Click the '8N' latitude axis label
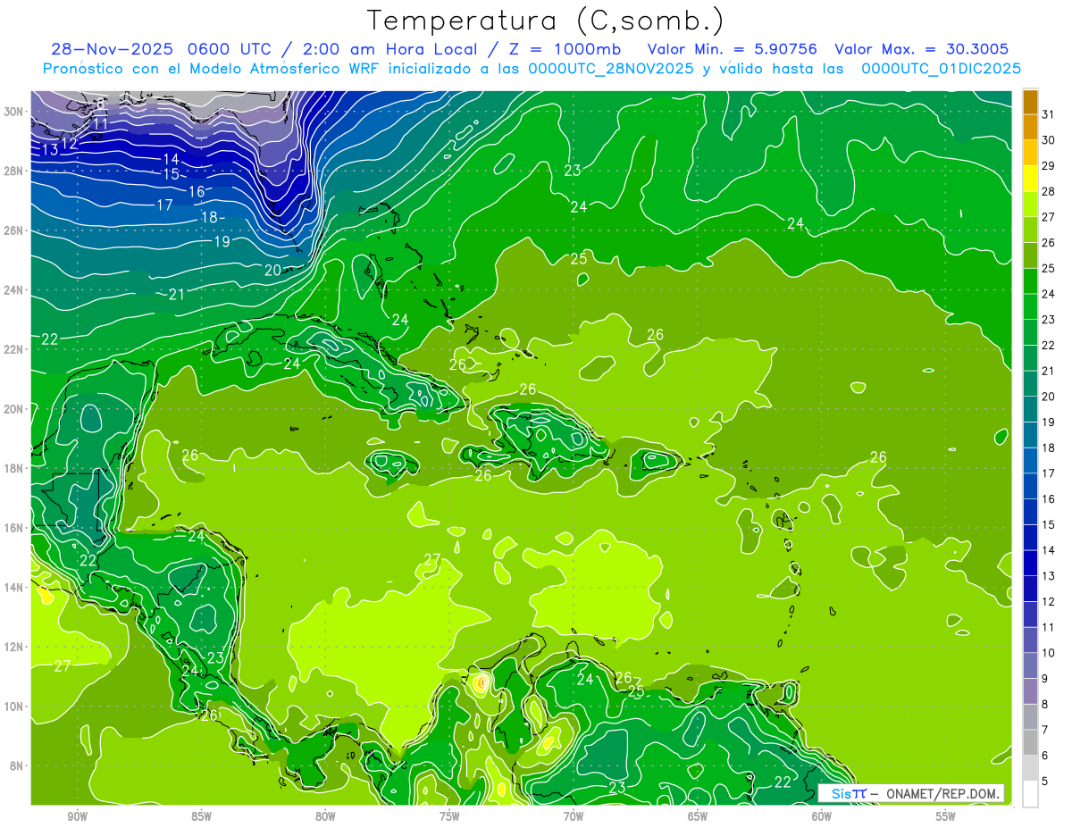Image resolution: width=1072 pixels, height=828 pixels. [x=18, y=765]
